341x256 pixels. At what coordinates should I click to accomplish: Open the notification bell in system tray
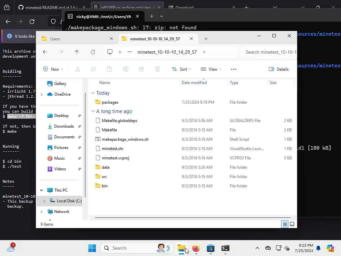coord(318,248)
